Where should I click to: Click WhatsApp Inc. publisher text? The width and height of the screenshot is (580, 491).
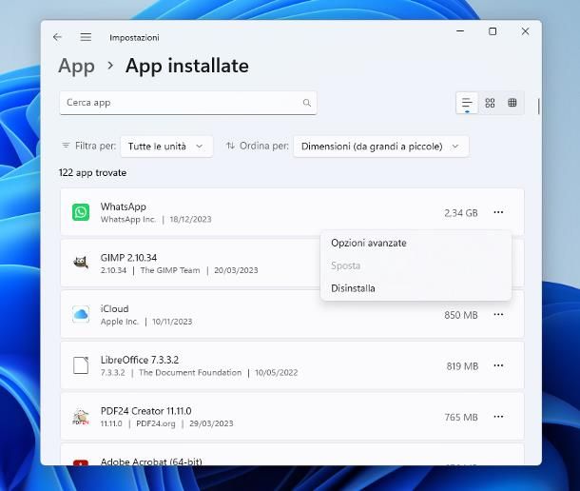128,219
